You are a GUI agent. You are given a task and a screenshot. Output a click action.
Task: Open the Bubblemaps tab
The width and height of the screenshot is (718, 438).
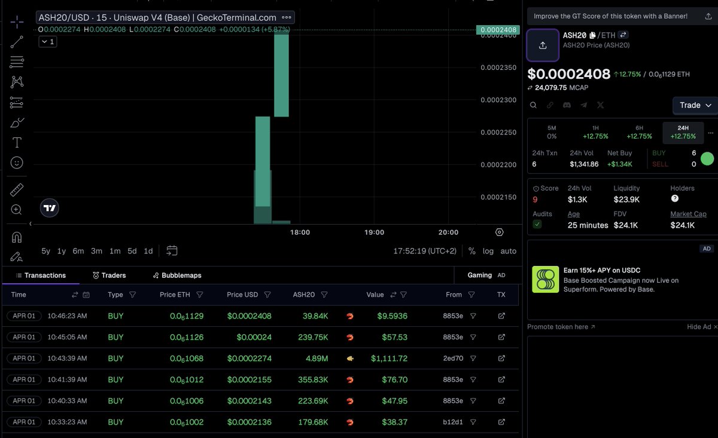click(x=177, y=275)
